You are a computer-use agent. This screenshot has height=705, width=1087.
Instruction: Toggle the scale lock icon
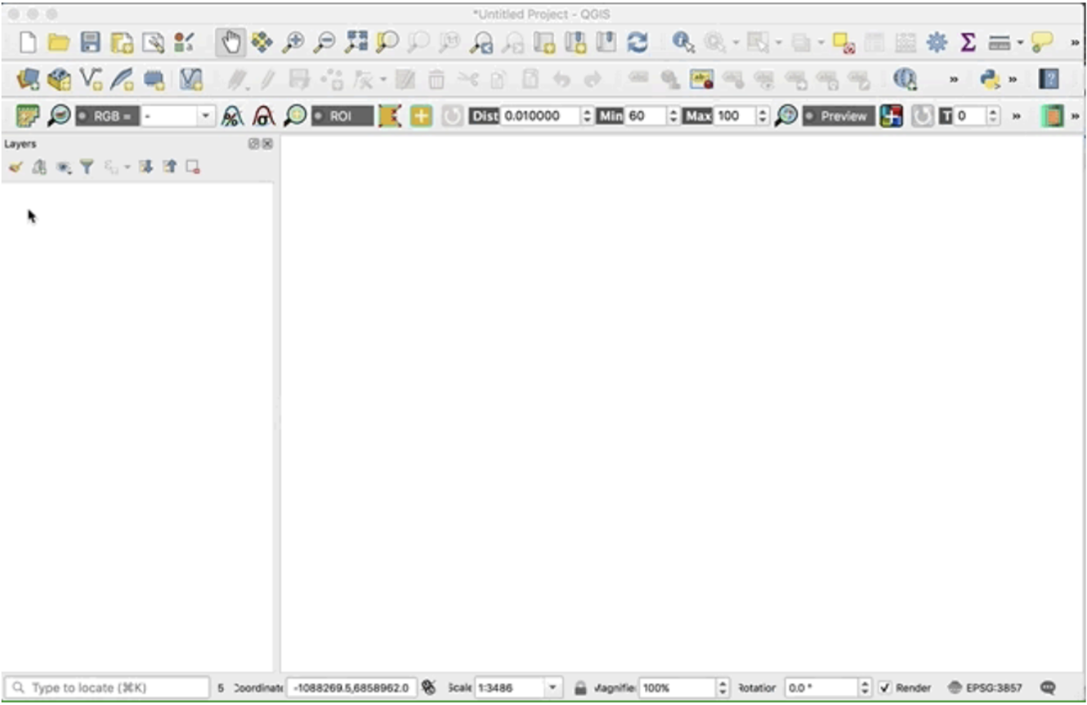pyautogui.click(x=580, y=688)
